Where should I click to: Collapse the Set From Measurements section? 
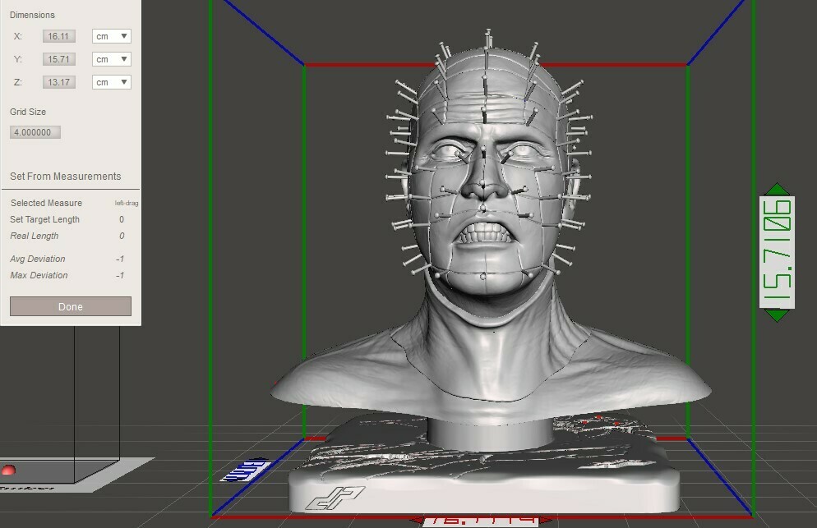63,176
